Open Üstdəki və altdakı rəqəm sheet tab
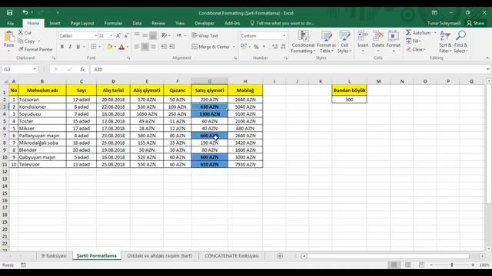The width and height of the screenshot is (492, 276). point(159,255)
